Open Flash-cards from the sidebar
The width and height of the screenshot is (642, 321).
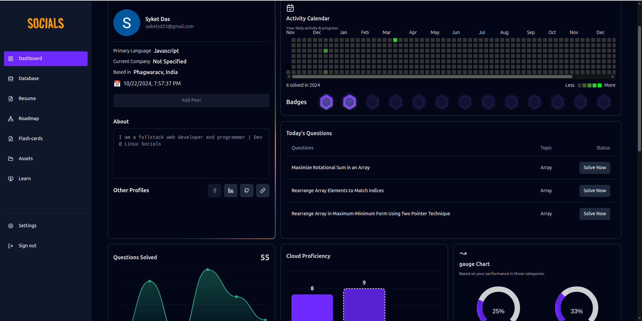coord(46,139)
